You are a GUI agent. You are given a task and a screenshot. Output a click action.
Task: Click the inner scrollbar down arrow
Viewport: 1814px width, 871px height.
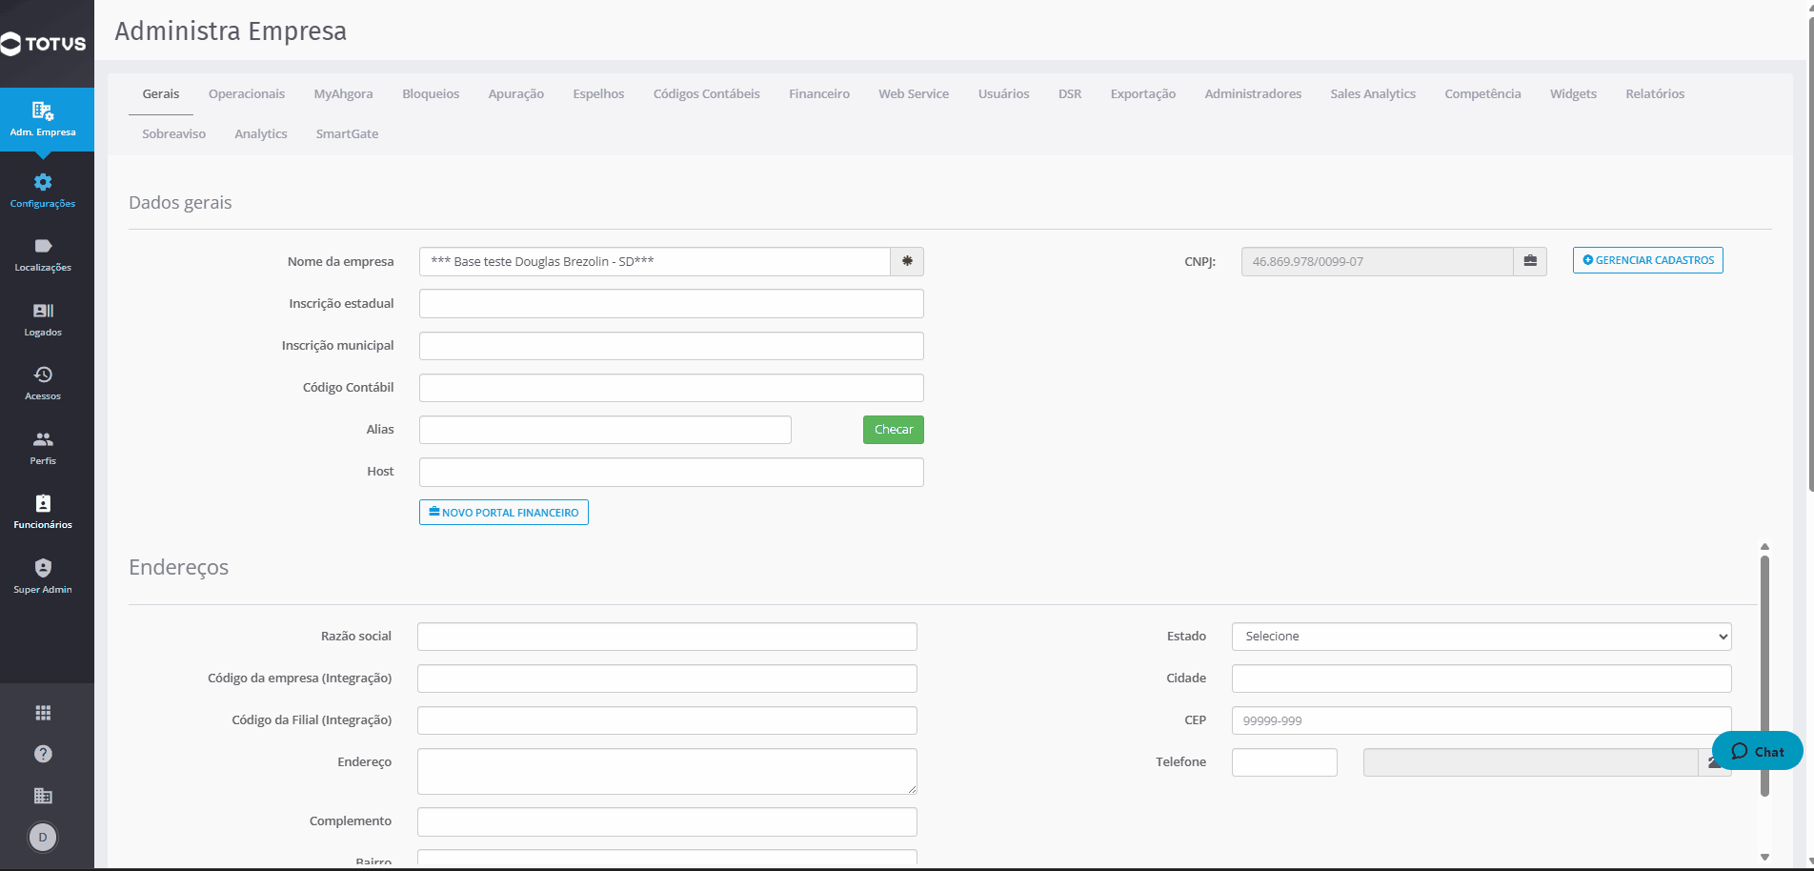pyautogui.click(x=1764, y=857)
